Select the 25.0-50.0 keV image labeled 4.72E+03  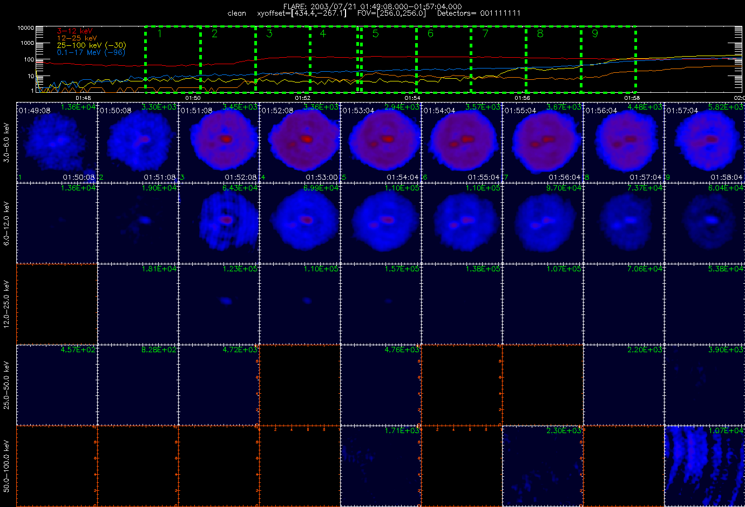click(x=219, y=385)
